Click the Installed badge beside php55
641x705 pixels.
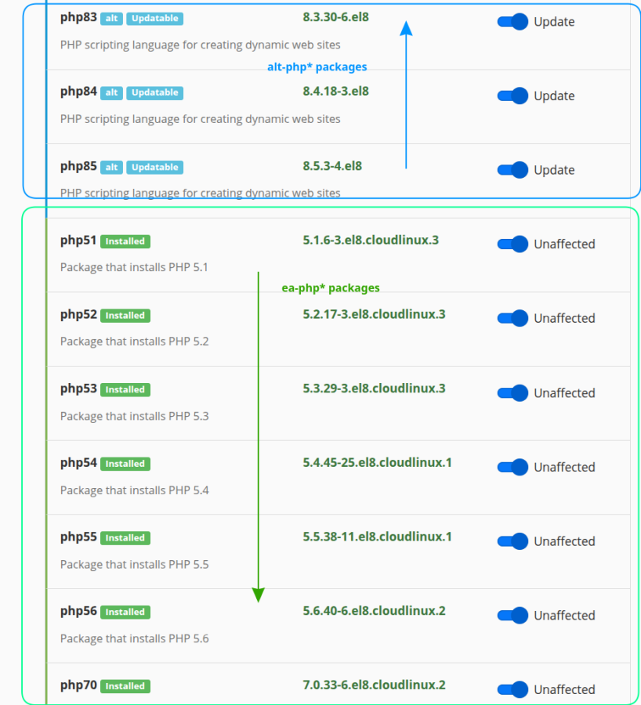(125, 538)
